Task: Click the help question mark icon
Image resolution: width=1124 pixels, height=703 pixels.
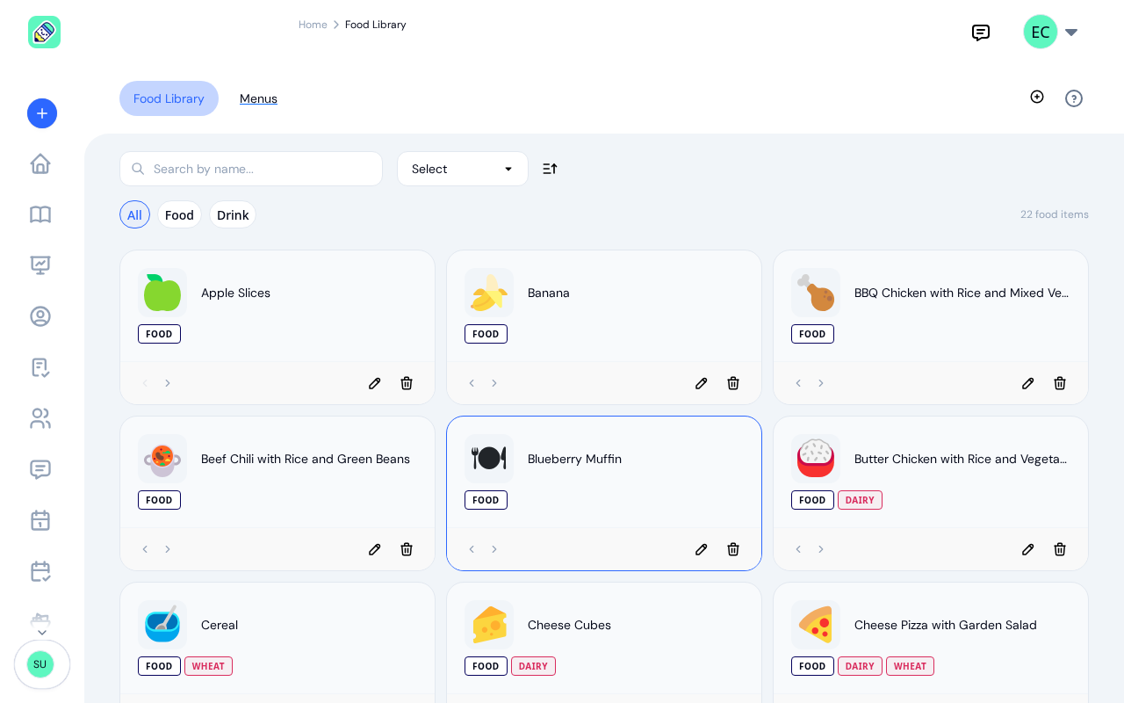Action: click(x=1074, y=98)
